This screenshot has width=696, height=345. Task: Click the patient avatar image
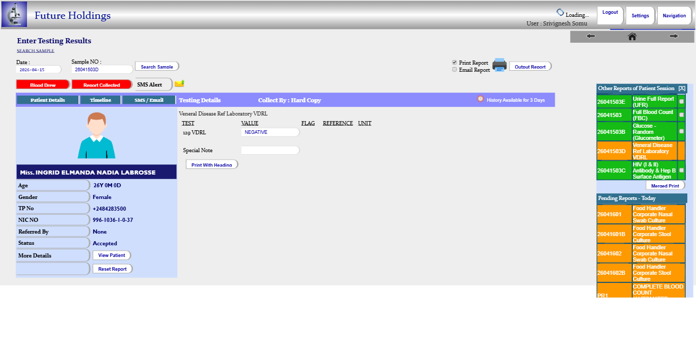click(96, 135)
